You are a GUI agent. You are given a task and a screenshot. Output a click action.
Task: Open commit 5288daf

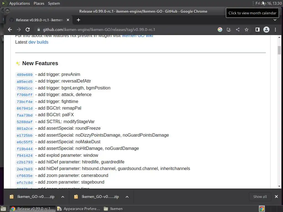point(25,122)
